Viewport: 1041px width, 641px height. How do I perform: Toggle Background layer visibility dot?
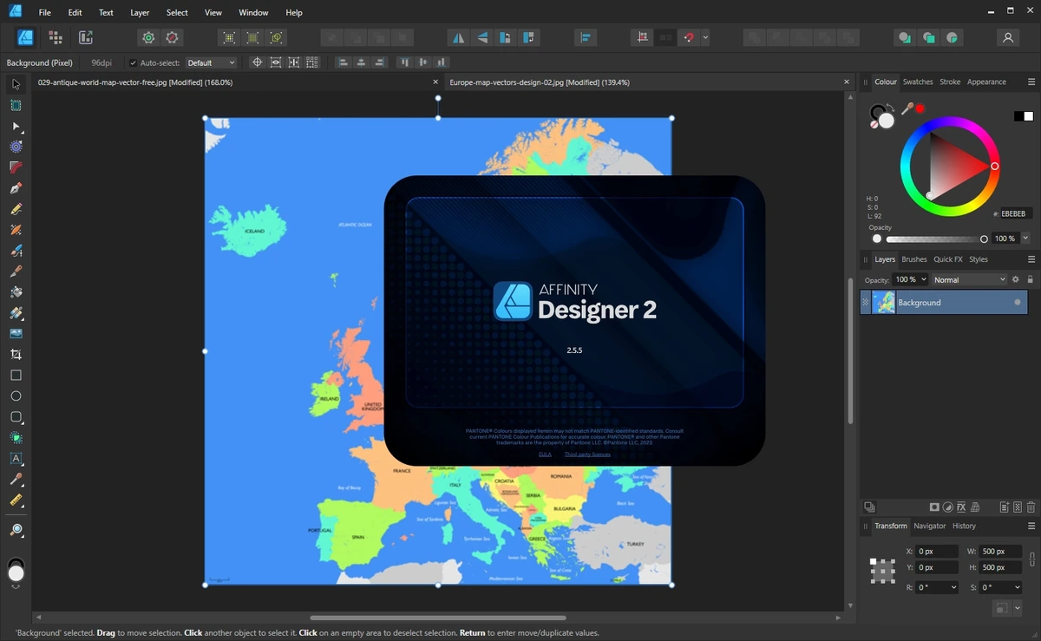(x=1018, y=302)
